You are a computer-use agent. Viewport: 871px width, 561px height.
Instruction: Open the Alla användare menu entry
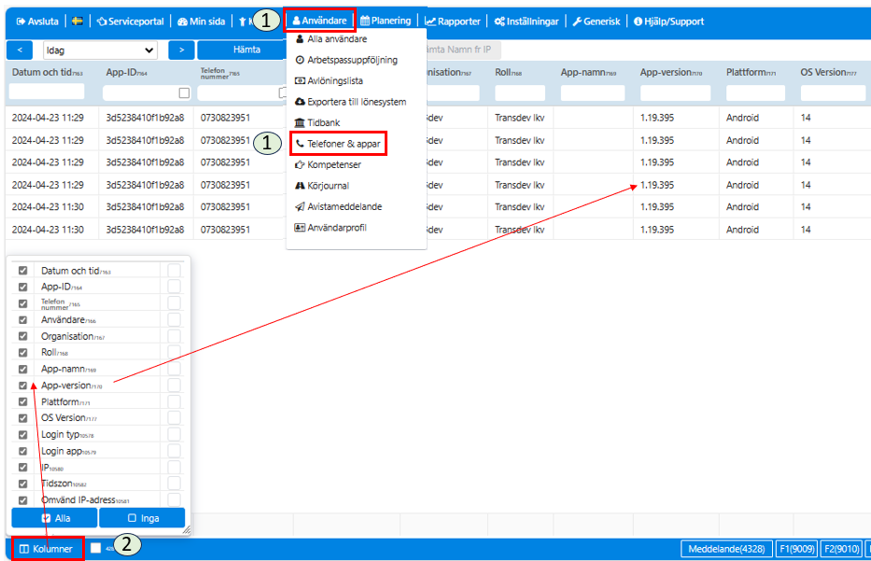[x=331, y=39]
